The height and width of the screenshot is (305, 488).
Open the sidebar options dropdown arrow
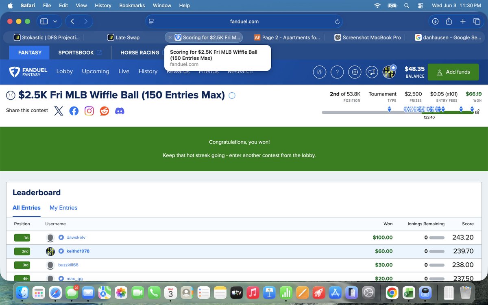55,22
